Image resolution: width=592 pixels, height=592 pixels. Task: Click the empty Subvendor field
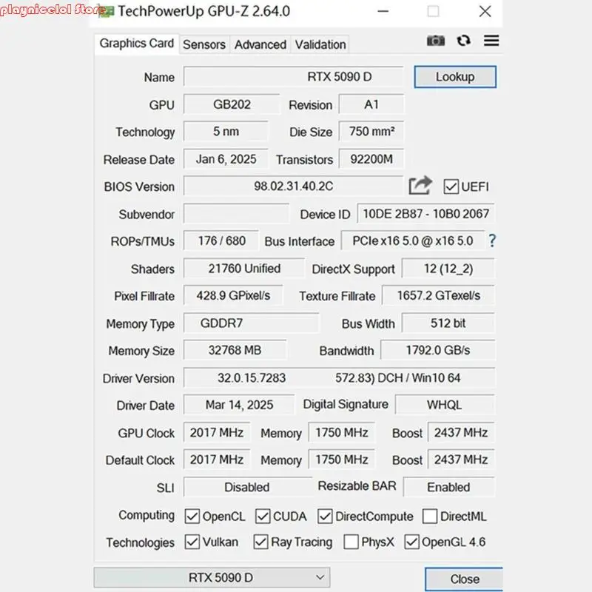236,214
